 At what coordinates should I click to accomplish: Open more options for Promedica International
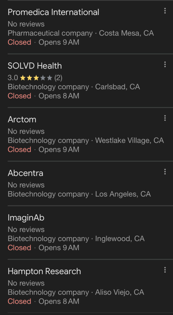click(x=165, y=11)
